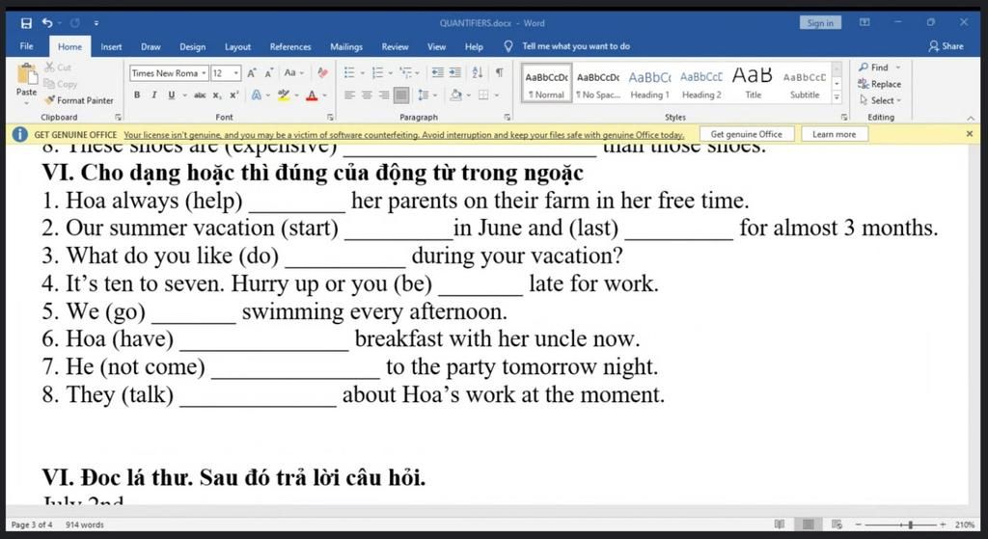This screenshot has width=988, height=539.
Task: Switch to the Review tab
Action: (395, 46)
